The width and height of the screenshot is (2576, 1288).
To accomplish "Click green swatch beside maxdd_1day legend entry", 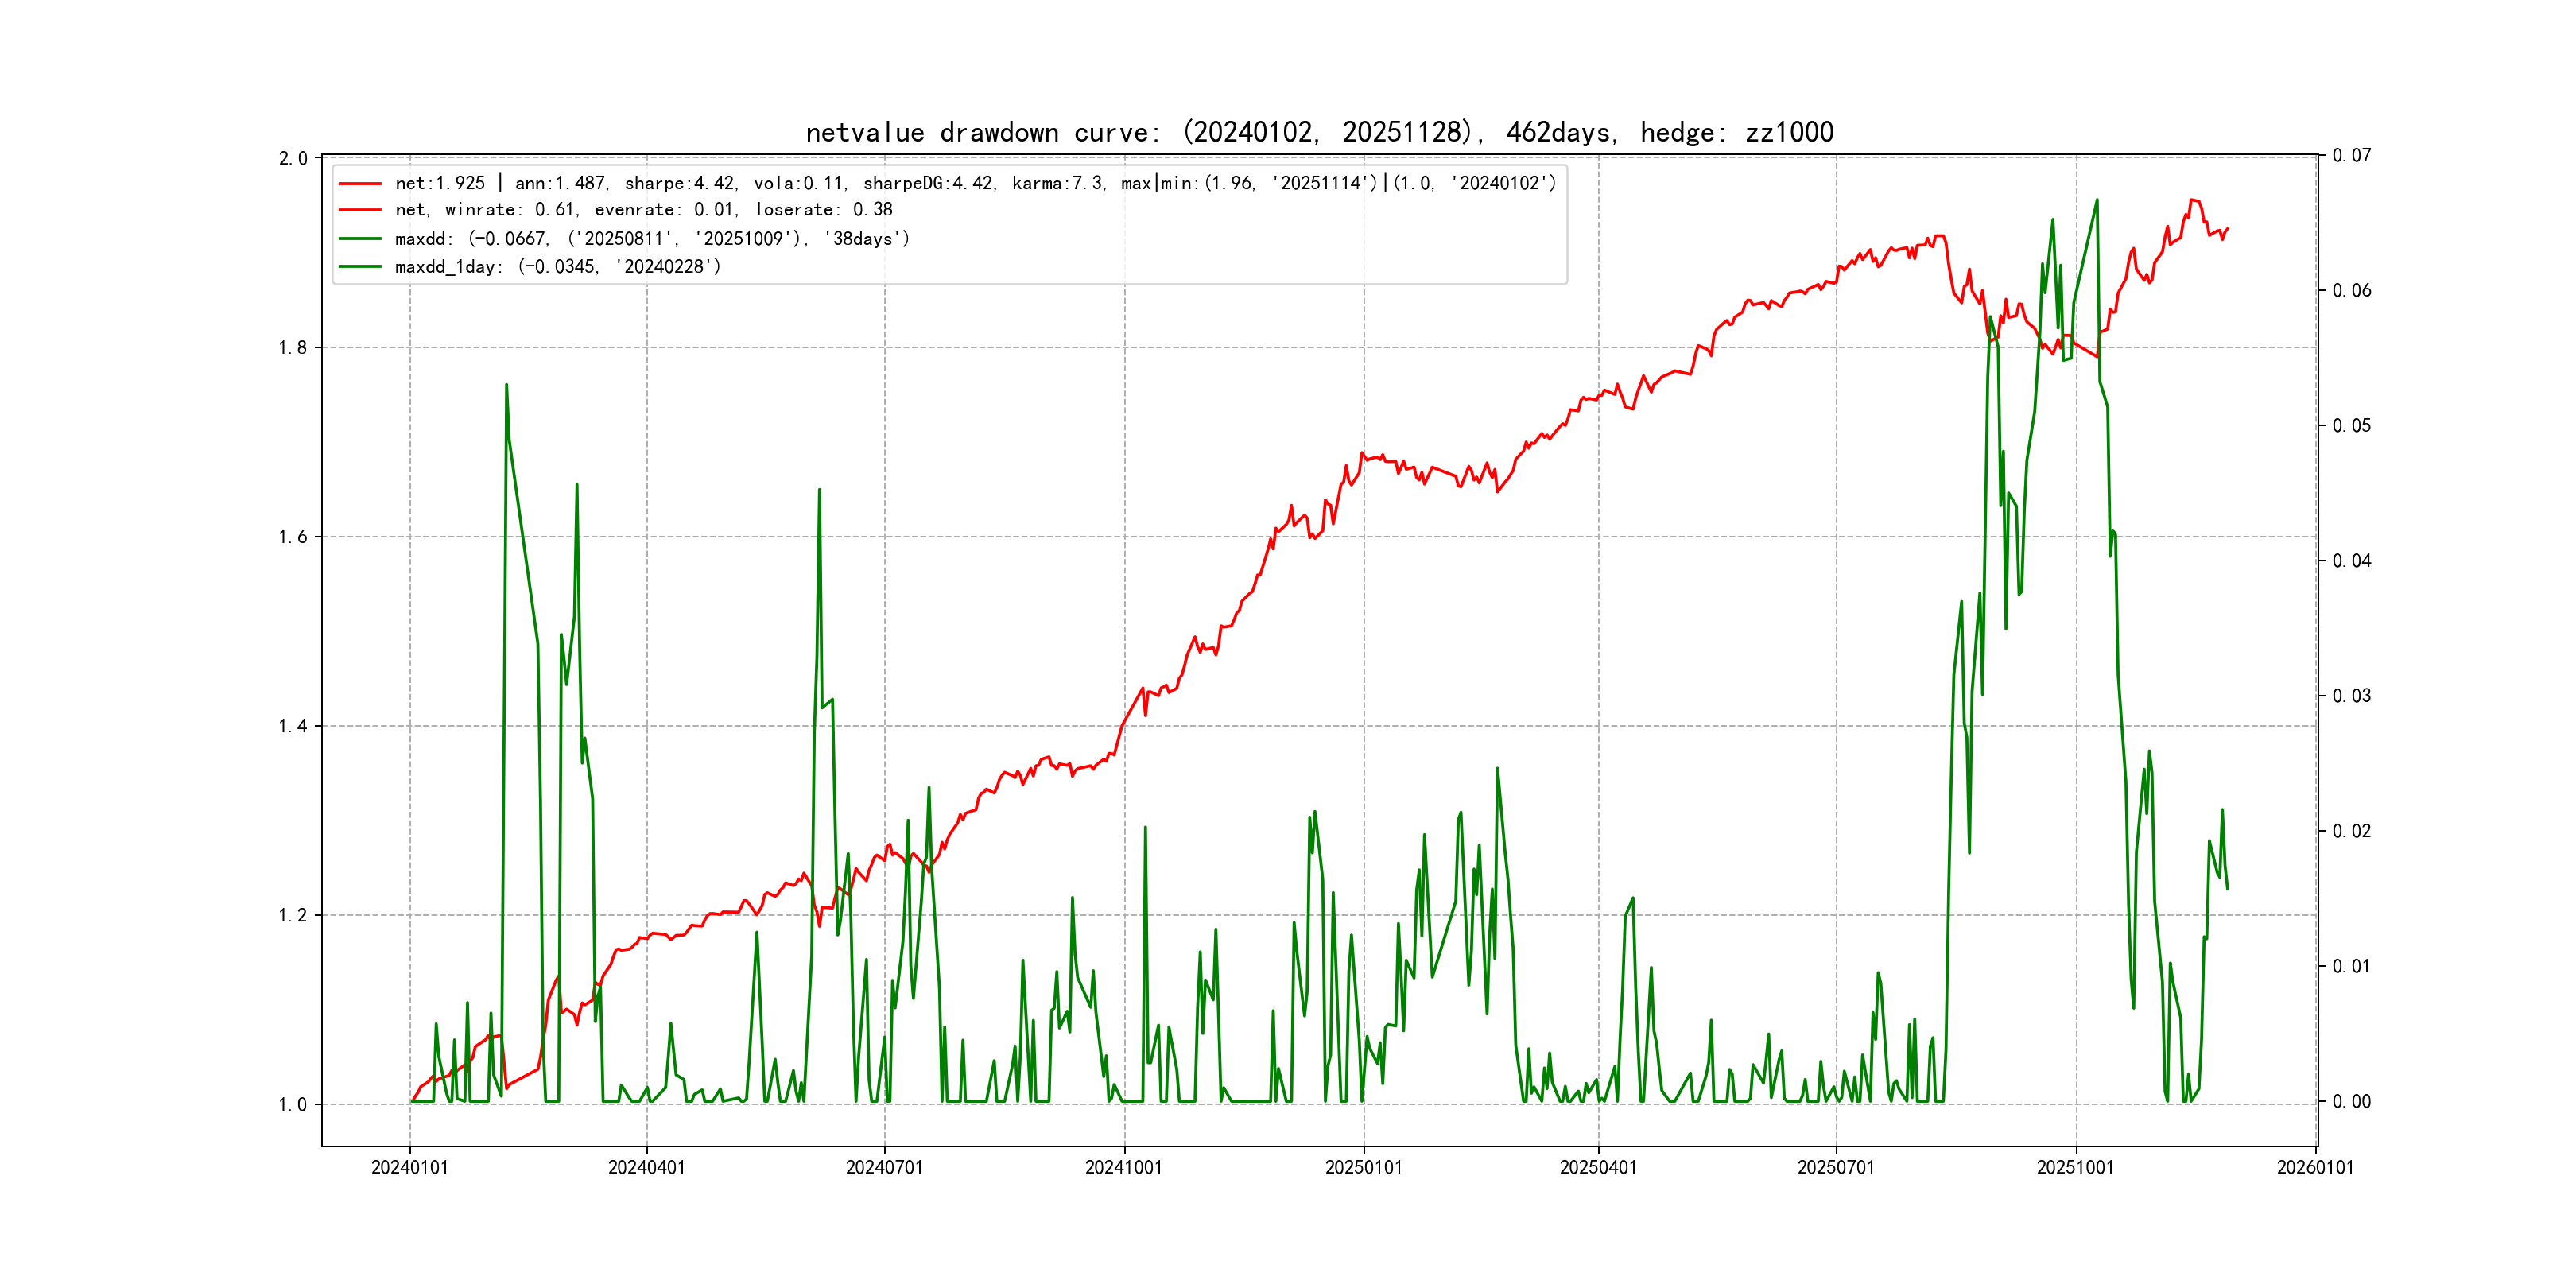I will click(x=360, y=267).
